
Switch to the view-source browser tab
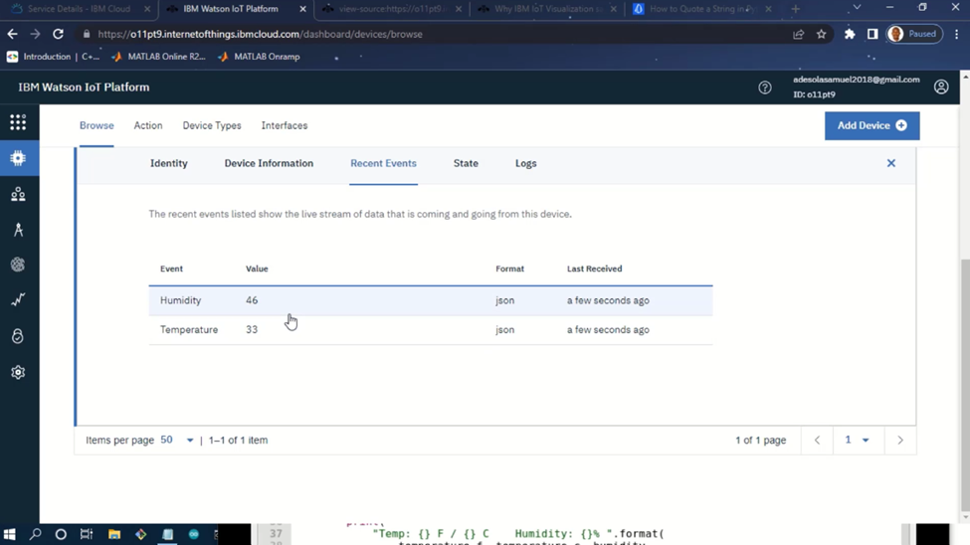(393, 9)
